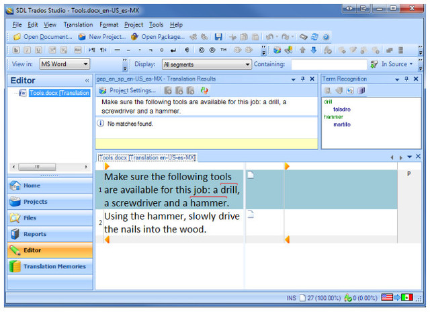Click the Paste clipboard icon
The image size is (430, 312).
pyautogui.click(x=255, y=37)
